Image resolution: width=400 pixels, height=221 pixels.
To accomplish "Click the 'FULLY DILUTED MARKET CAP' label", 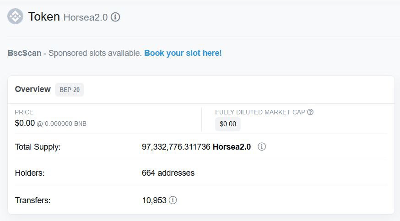I will (x=260, y=112).
